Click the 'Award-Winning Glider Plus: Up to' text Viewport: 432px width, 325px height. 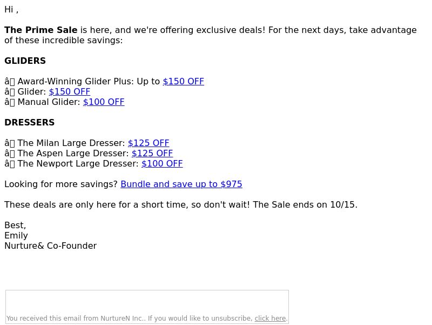[x=89, y=82]
